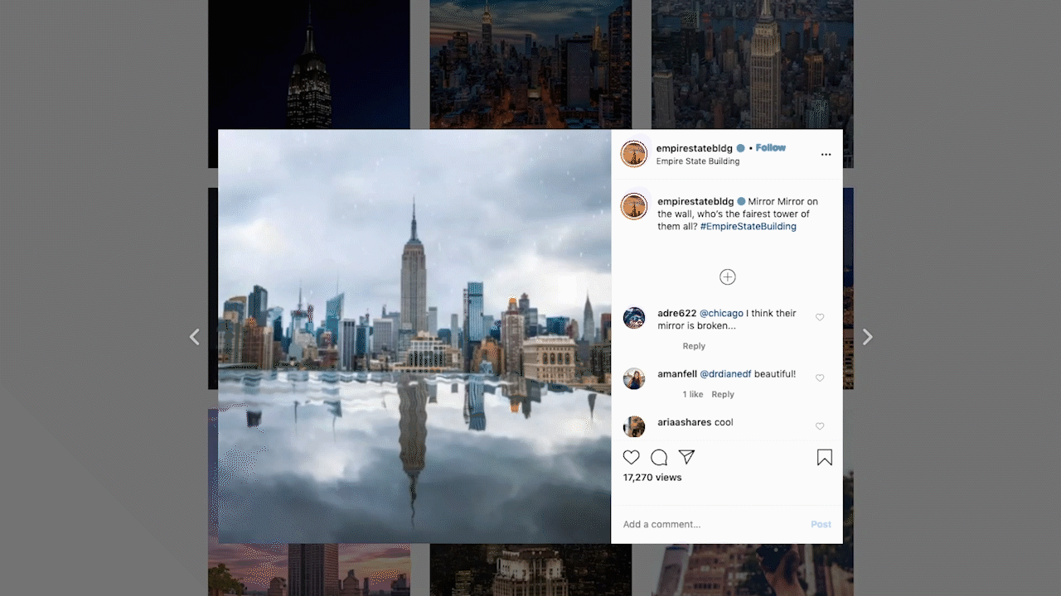View amanfell's profile avatar
1061x596 pixels.
click(x=634, y=378)
